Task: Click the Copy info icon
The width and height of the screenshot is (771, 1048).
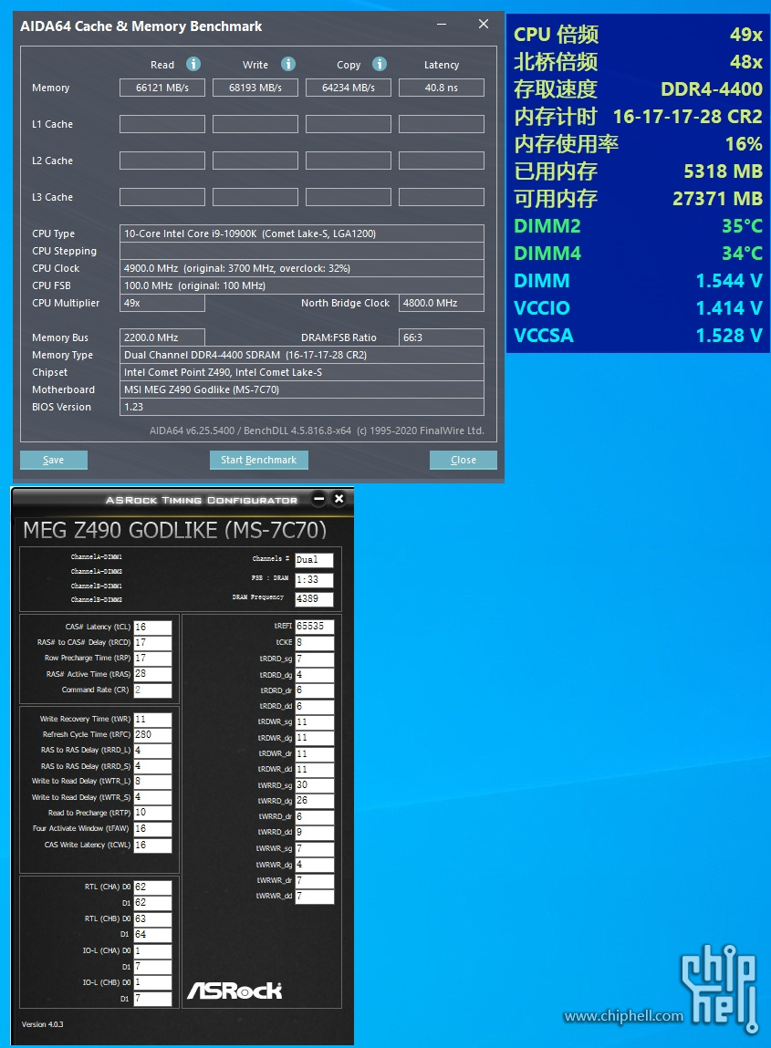Action: point(380,64)
